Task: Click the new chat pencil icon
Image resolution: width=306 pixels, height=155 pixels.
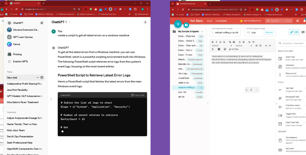Action: [42, 23]
